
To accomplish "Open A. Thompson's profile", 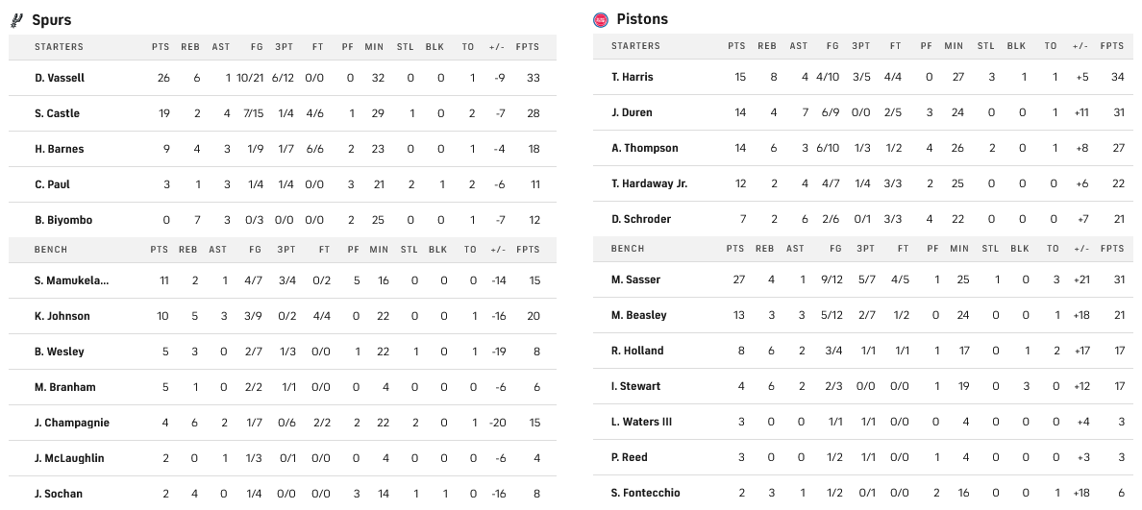I will 644,148.
